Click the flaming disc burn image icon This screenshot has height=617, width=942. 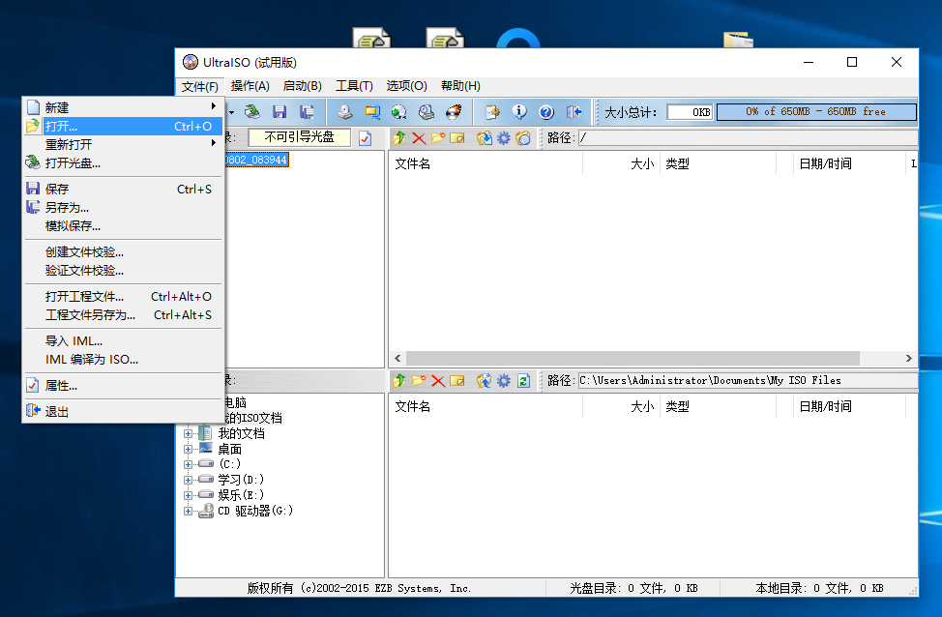click(455, 112)
